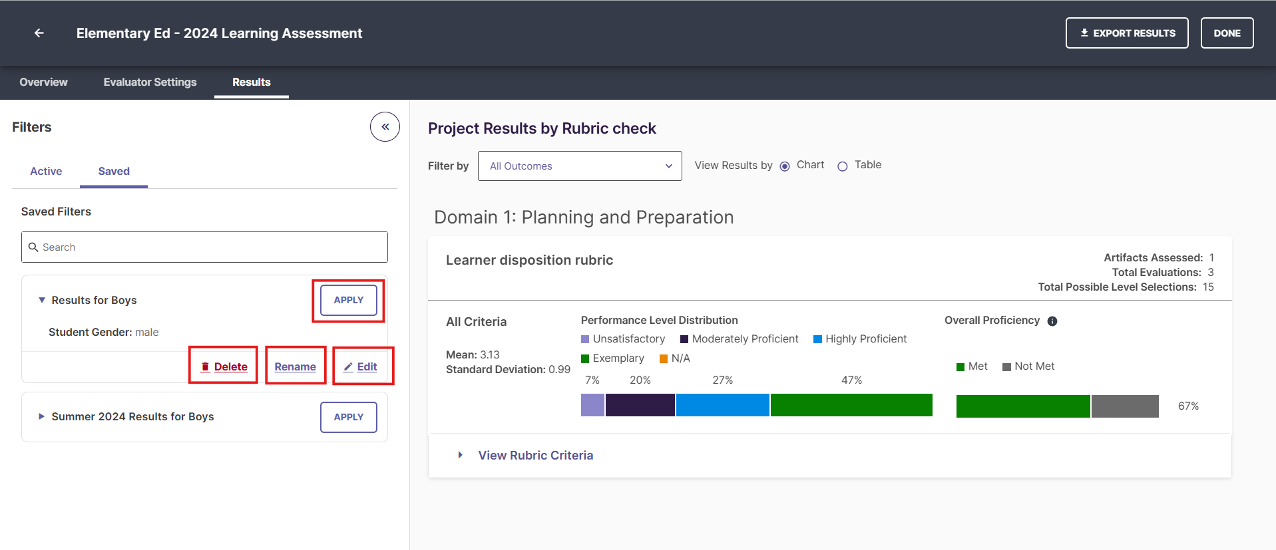The width and height of the screenshot is (1276, 550).
Task: Click the Unsatisfactory 7% bar segment
Action: click(592, 405)
